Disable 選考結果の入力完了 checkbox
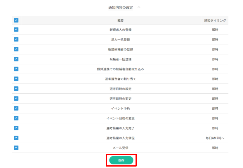 (16, 128)
